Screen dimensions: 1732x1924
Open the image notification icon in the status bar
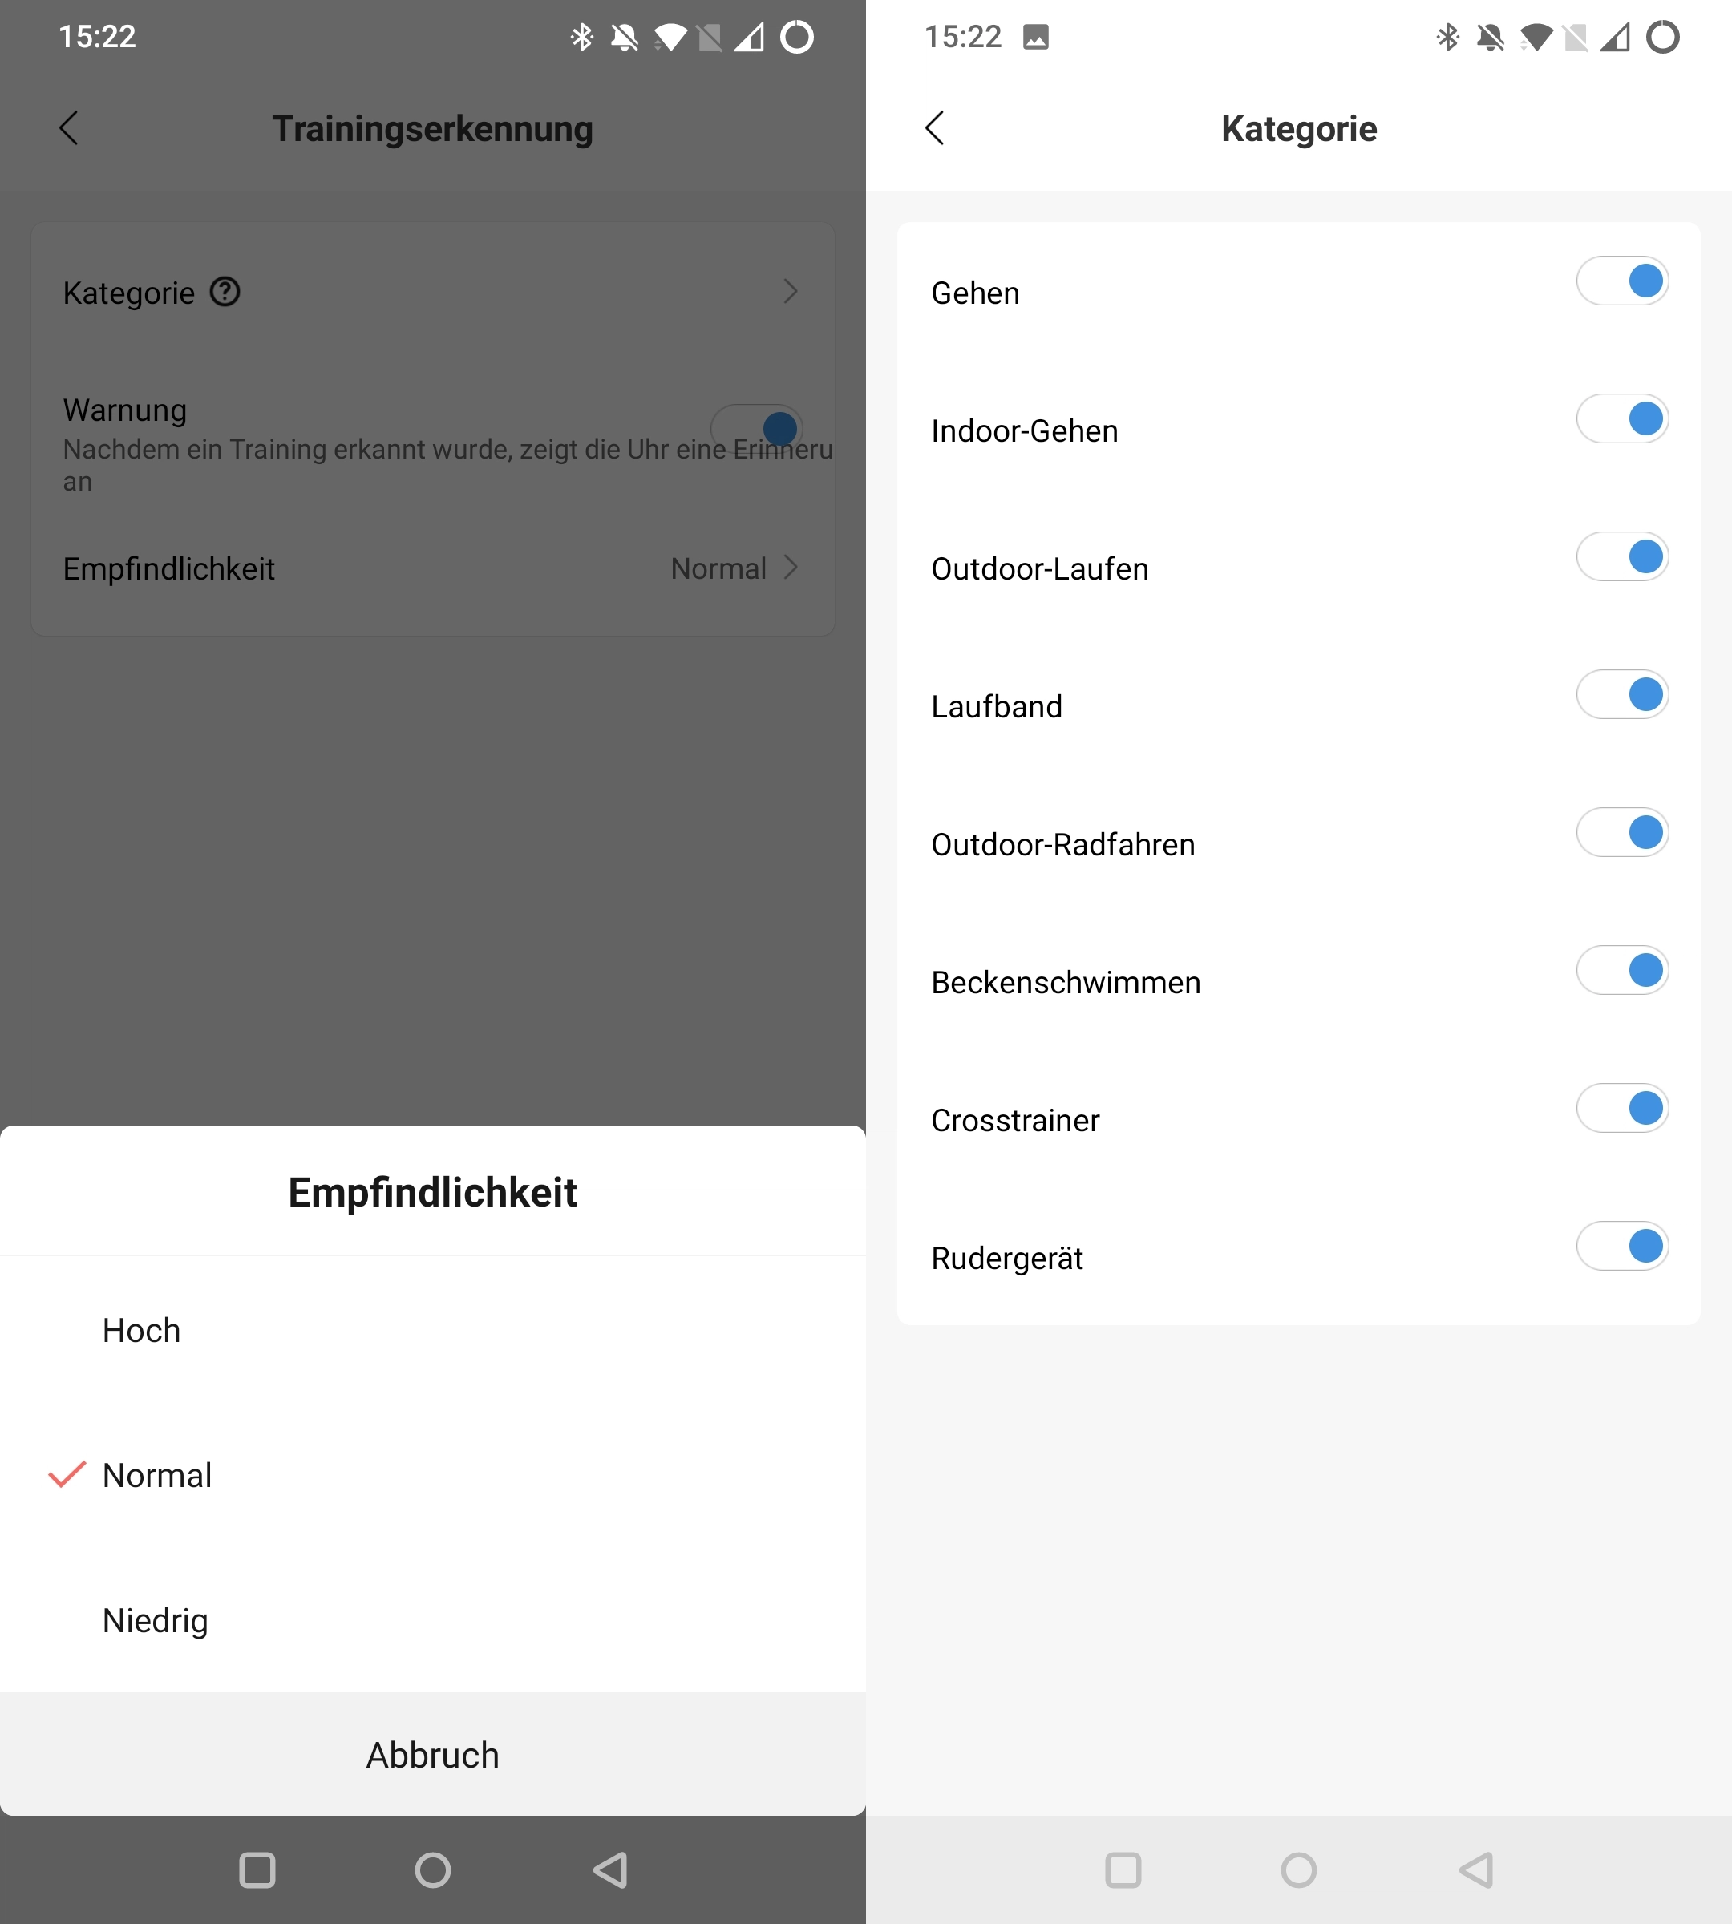1035,37
